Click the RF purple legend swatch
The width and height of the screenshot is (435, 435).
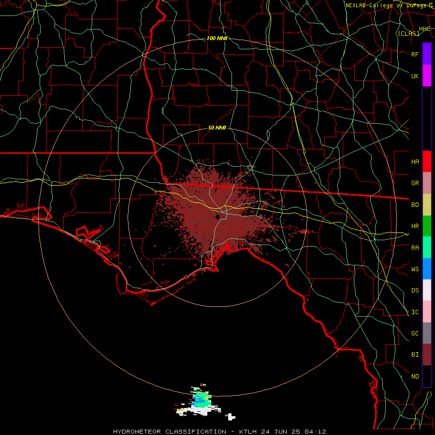pos(427,54)
